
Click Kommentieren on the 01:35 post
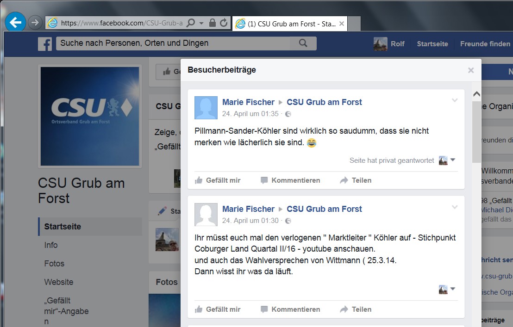coord(290,180)
